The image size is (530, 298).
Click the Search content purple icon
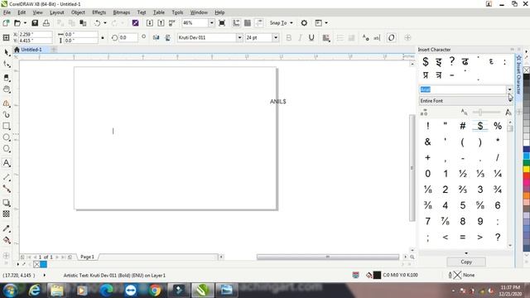tap(136, 23)
